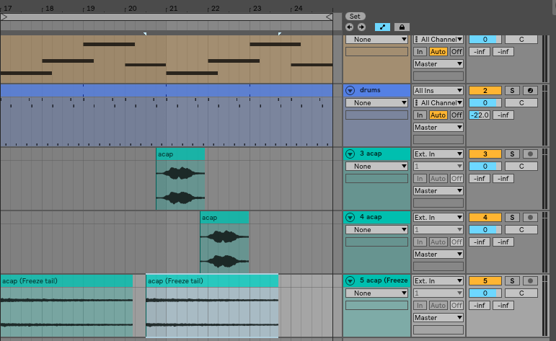The image size is (556, 341).
Task: Toggle the lock envelopes button
Action: click(402, 27)
